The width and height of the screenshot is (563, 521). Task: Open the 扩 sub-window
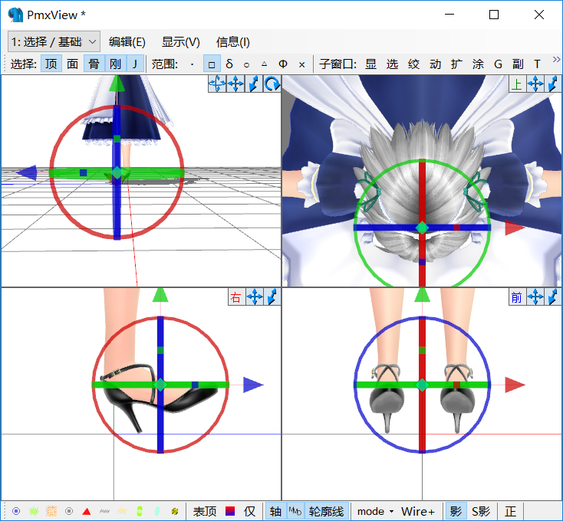(456, 64)
